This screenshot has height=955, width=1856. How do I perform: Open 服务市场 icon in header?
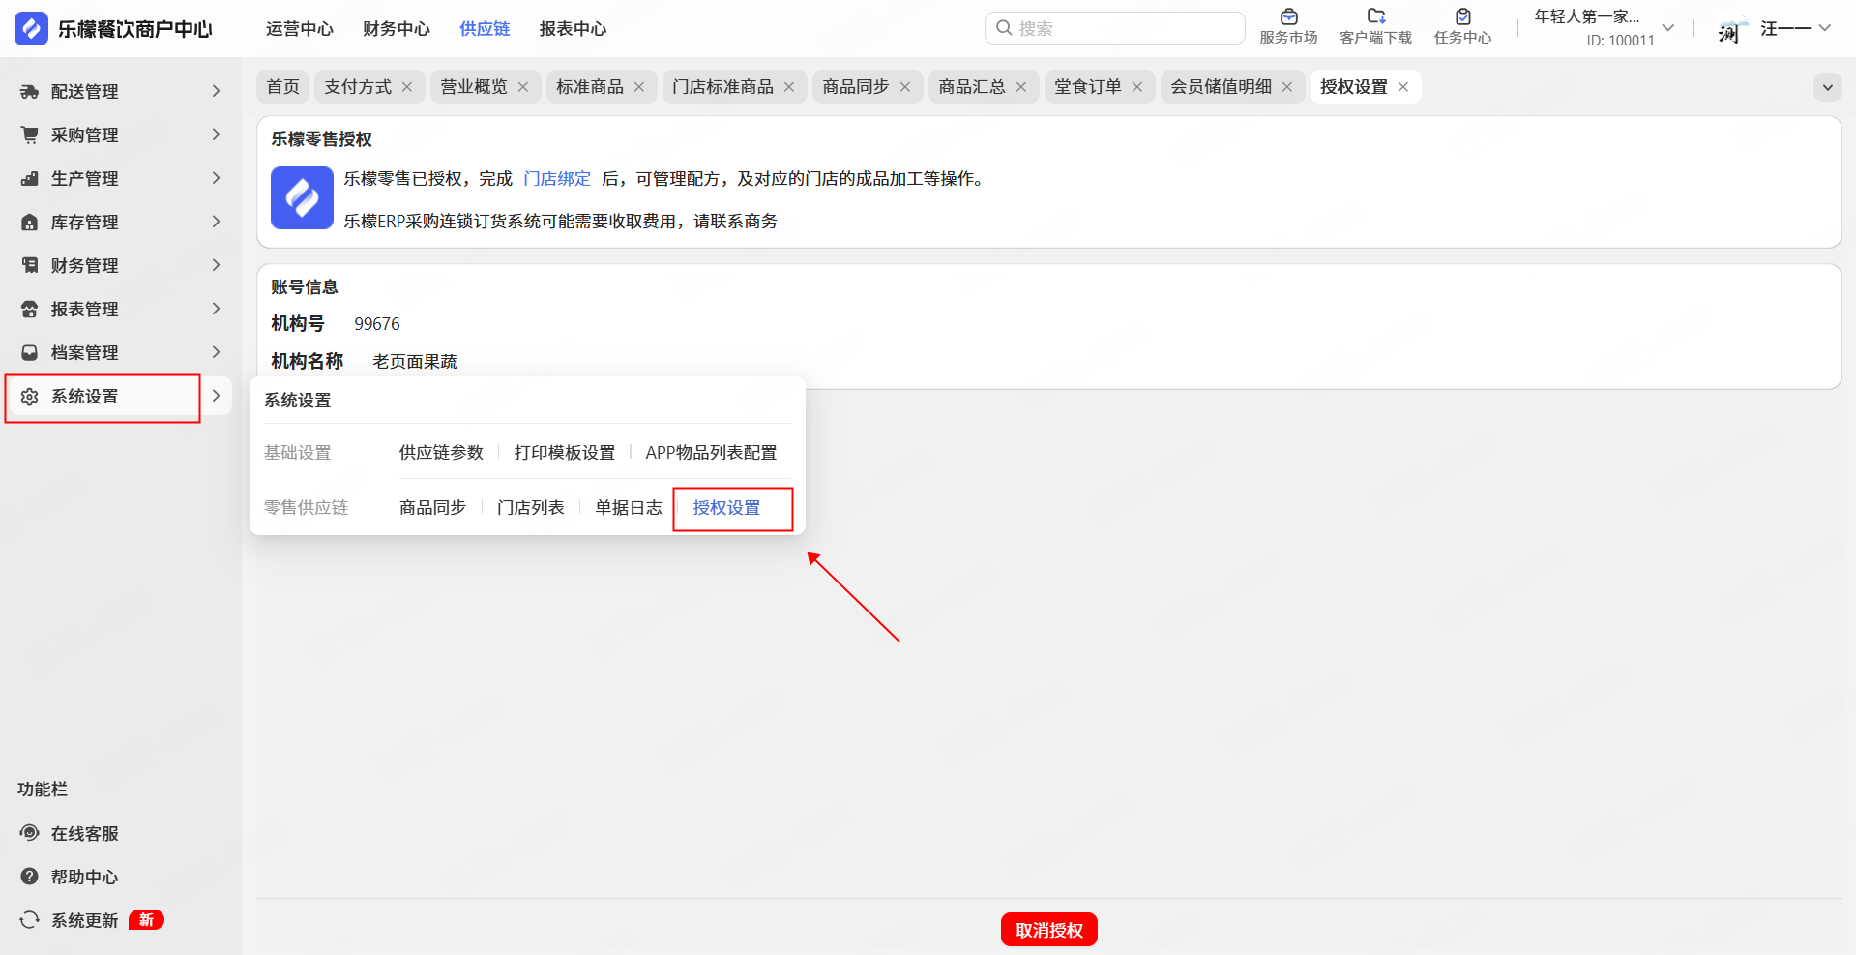pyautogui.click(x=1288, y=16)
